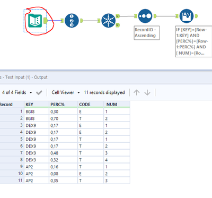Select BGI8 cell in record 2
Image resolution: width=212 pixels, height=198 pixels.
tap(37, 118)
